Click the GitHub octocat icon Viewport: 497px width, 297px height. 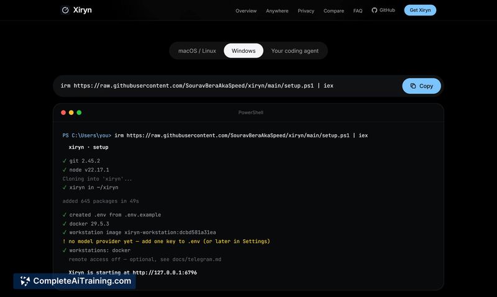coord(375,10)
